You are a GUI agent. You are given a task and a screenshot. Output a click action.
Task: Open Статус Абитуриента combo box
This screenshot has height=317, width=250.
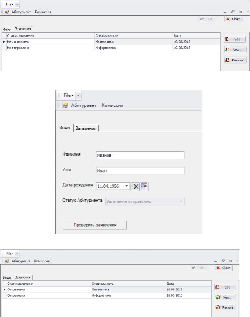(145, 201)
